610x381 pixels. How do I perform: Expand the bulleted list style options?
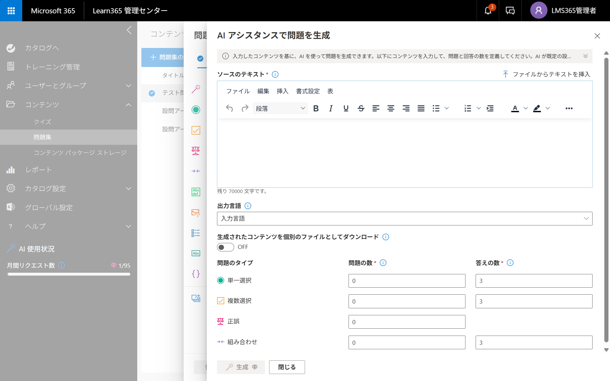pos(446,108)
